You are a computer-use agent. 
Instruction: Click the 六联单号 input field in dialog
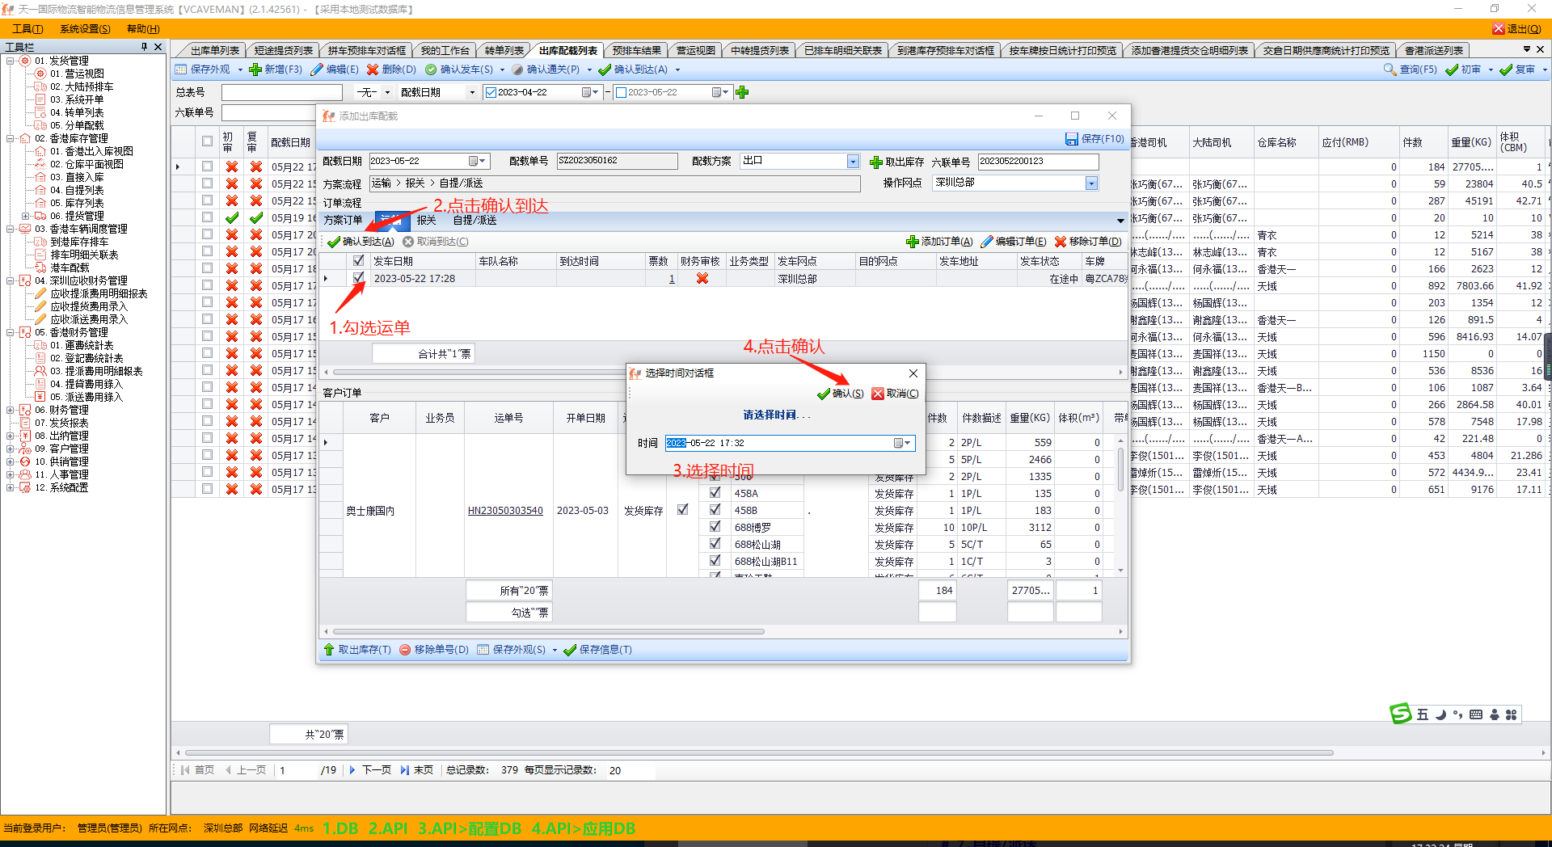pos(1037,162)
